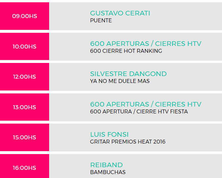Select the song Ya No Me Duele Mas

[x=120, y=81]
